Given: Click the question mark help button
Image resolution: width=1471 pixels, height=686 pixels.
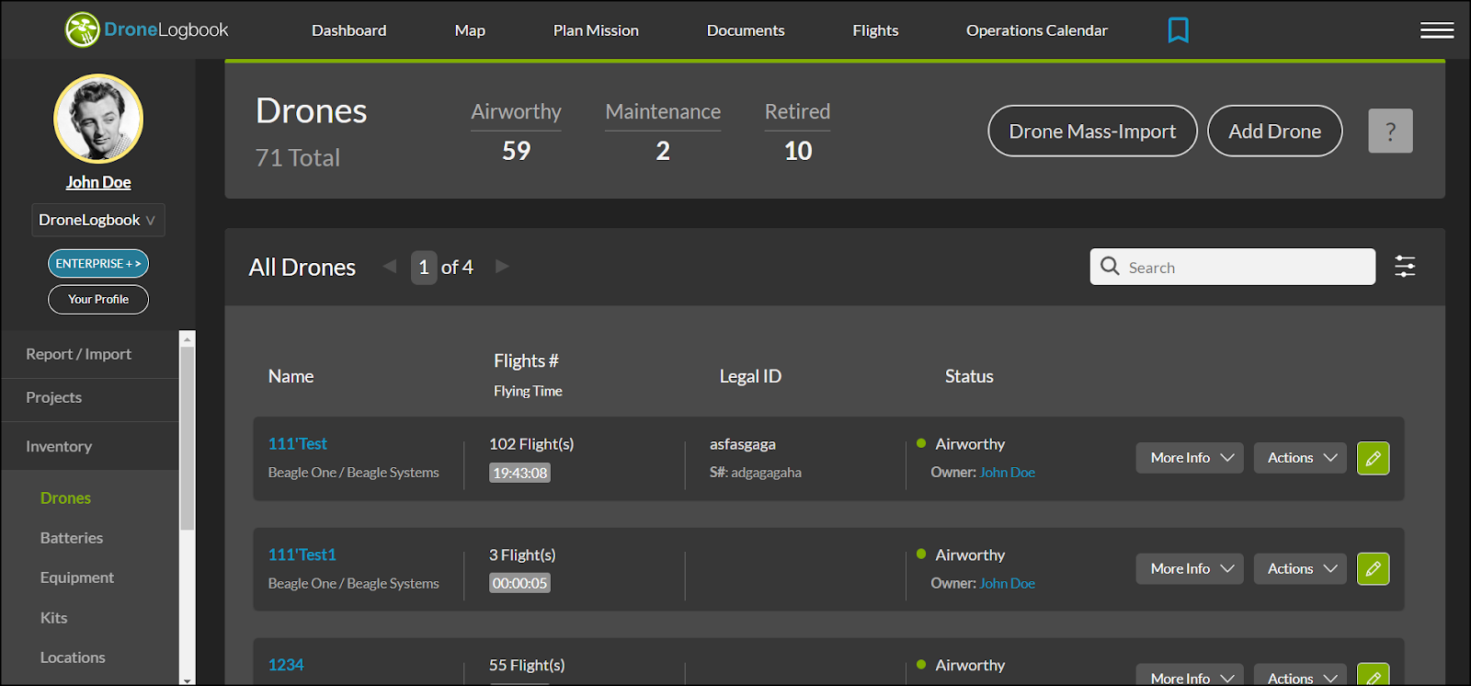Looking at the screenshot, I should tap(1390, 131).
